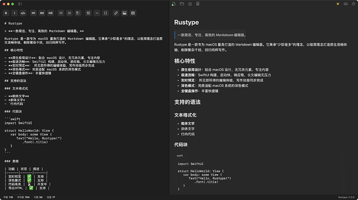358x200 pixels.
Task: Click the '全键盘操作' bullet in the preview
Action: tap(200, 91)
